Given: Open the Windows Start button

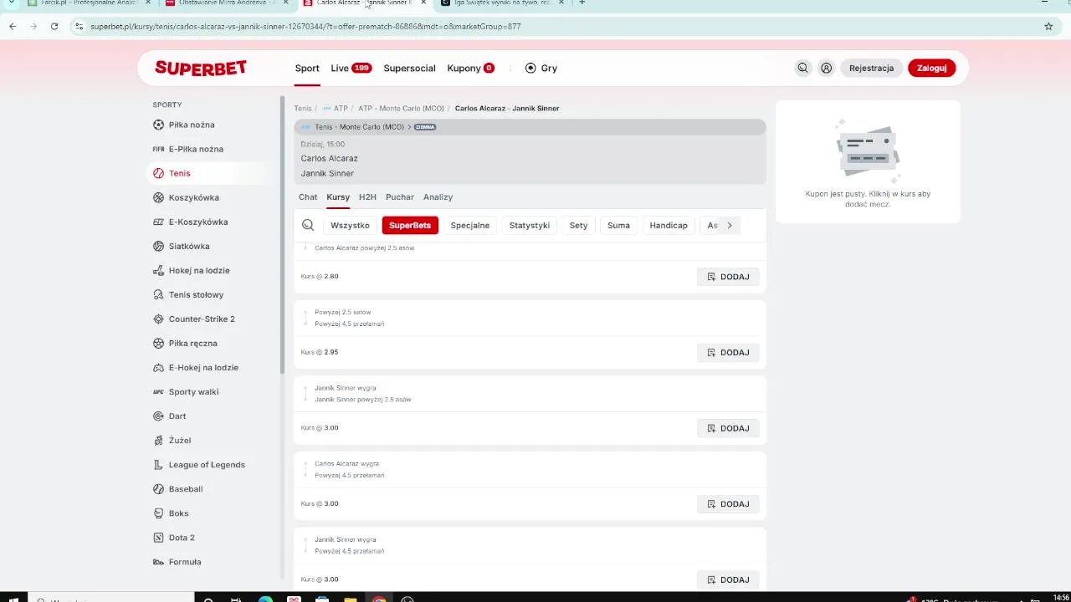Looking at the screenshot, I should [13, 599].
